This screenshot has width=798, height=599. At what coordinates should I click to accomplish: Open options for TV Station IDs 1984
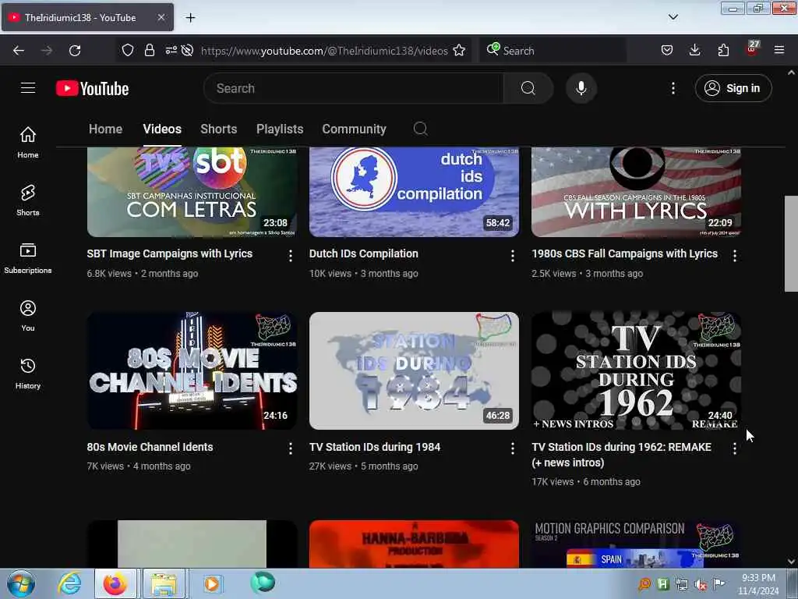(513, 448)
